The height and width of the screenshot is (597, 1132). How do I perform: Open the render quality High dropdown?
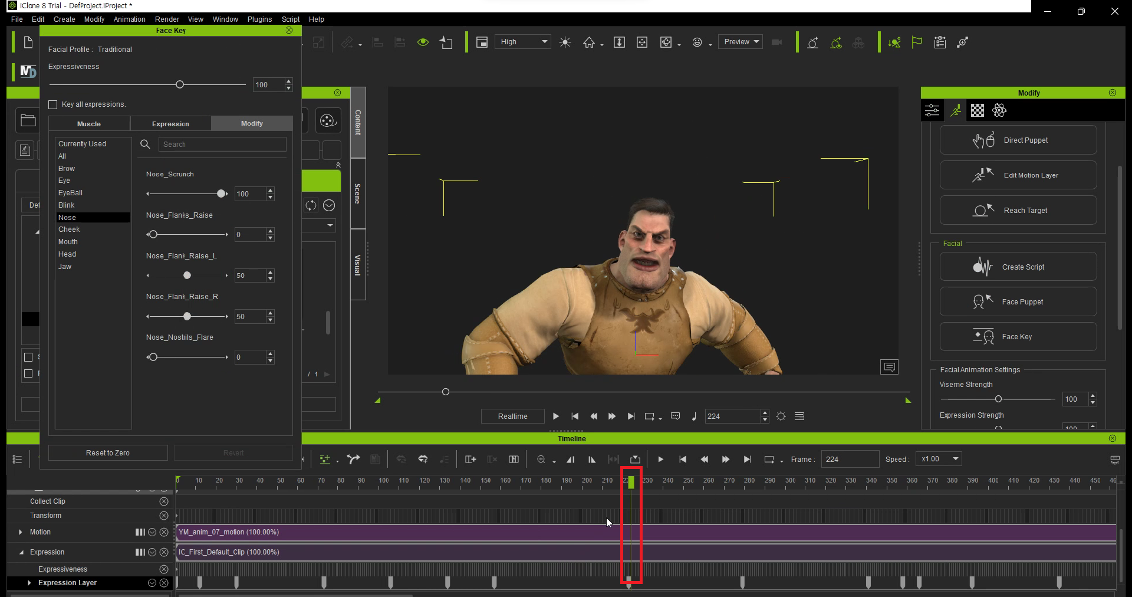tap(522, 42)
